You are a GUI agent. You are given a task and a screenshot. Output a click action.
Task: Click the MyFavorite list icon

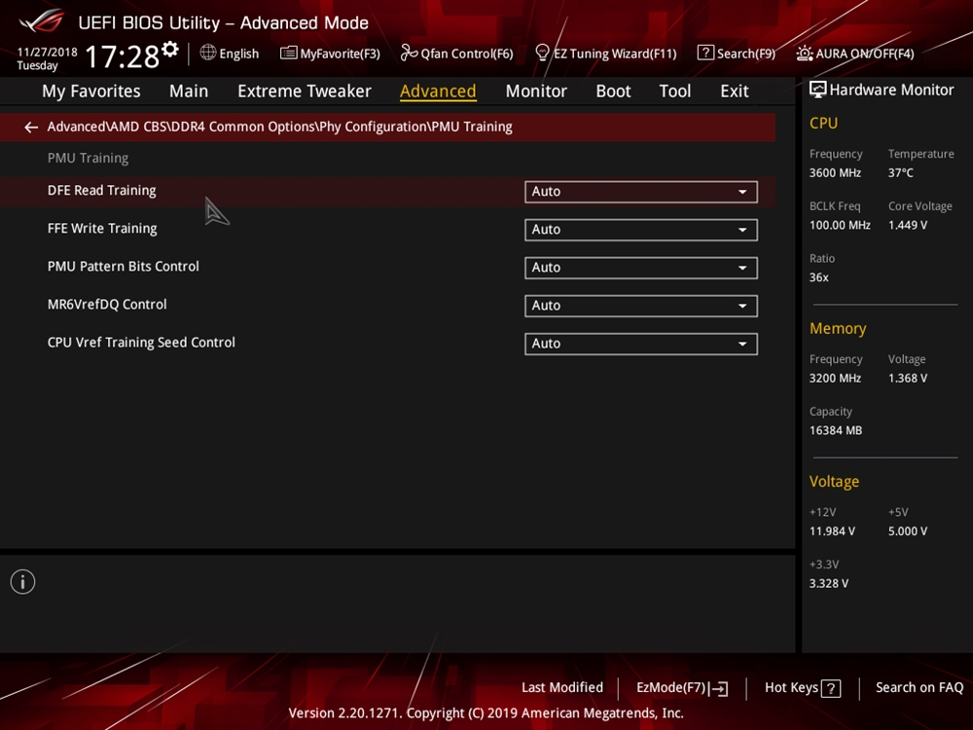(289, 53)
